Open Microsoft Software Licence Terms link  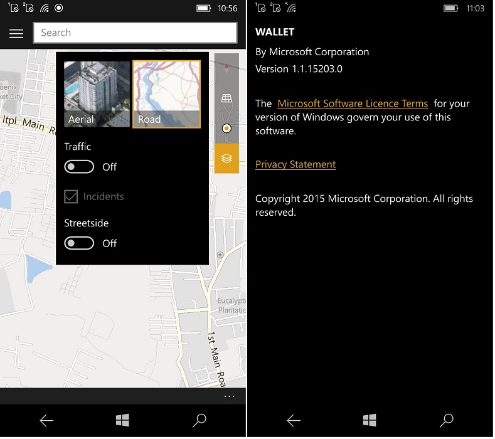(353, 103)
